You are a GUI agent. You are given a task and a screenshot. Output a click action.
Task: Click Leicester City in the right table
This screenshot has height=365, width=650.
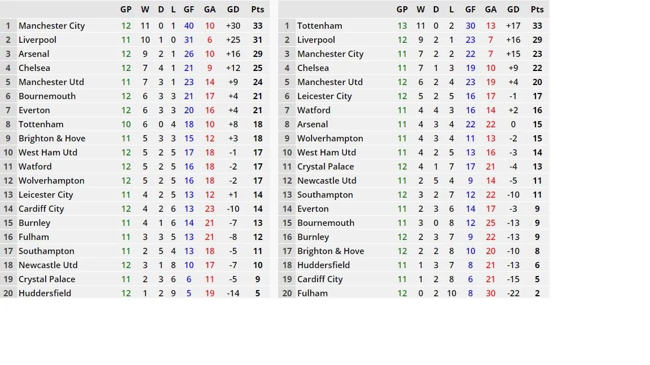coord(324,96)
